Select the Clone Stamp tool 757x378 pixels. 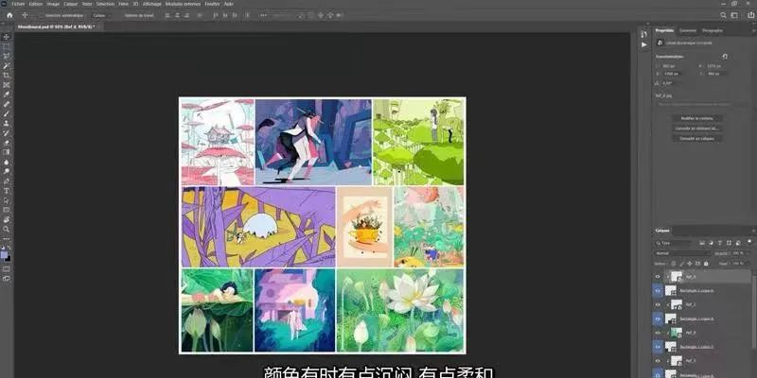click(x=7, y=124)
